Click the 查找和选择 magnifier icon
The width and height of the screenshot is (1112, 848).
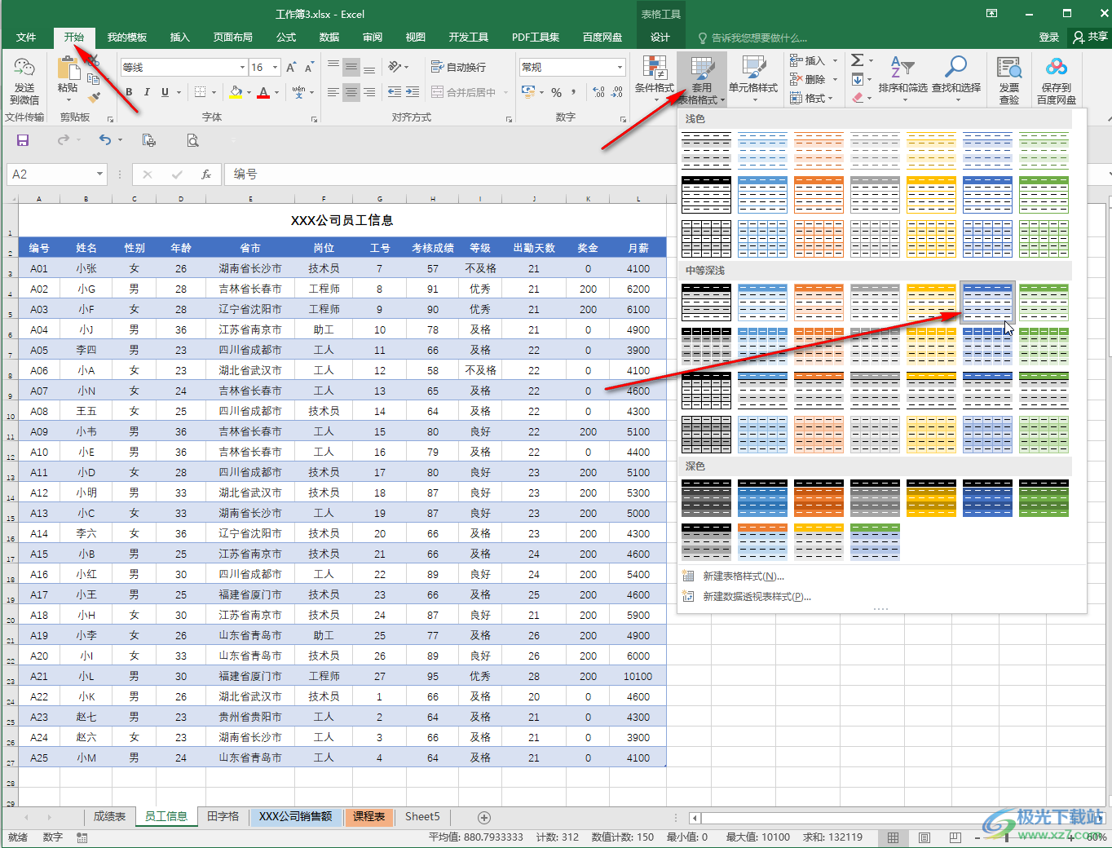click(x=955, y=68)
